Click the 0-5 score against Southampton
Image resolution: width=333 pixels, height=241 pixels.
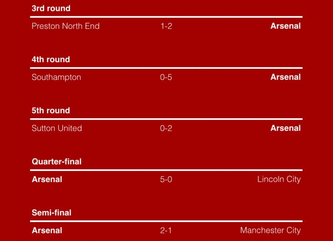[x=166, y=77]
